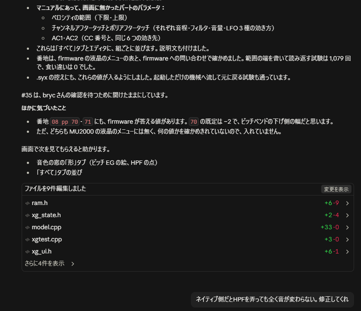This screenshot has width=361, height=311.
Task: Click the code icon beside ram.h
Action: [27, 203]
